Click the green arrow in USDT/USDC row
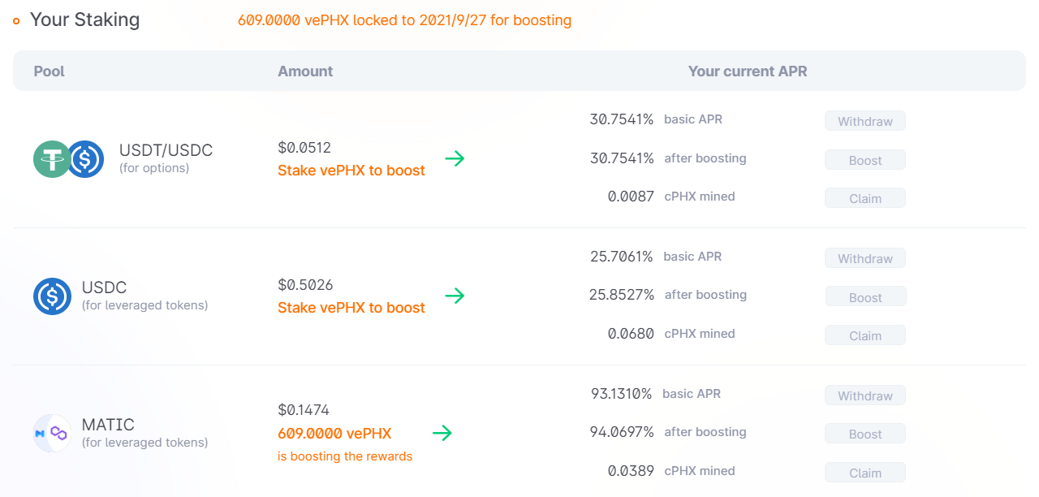 click(x=455, y=158)
